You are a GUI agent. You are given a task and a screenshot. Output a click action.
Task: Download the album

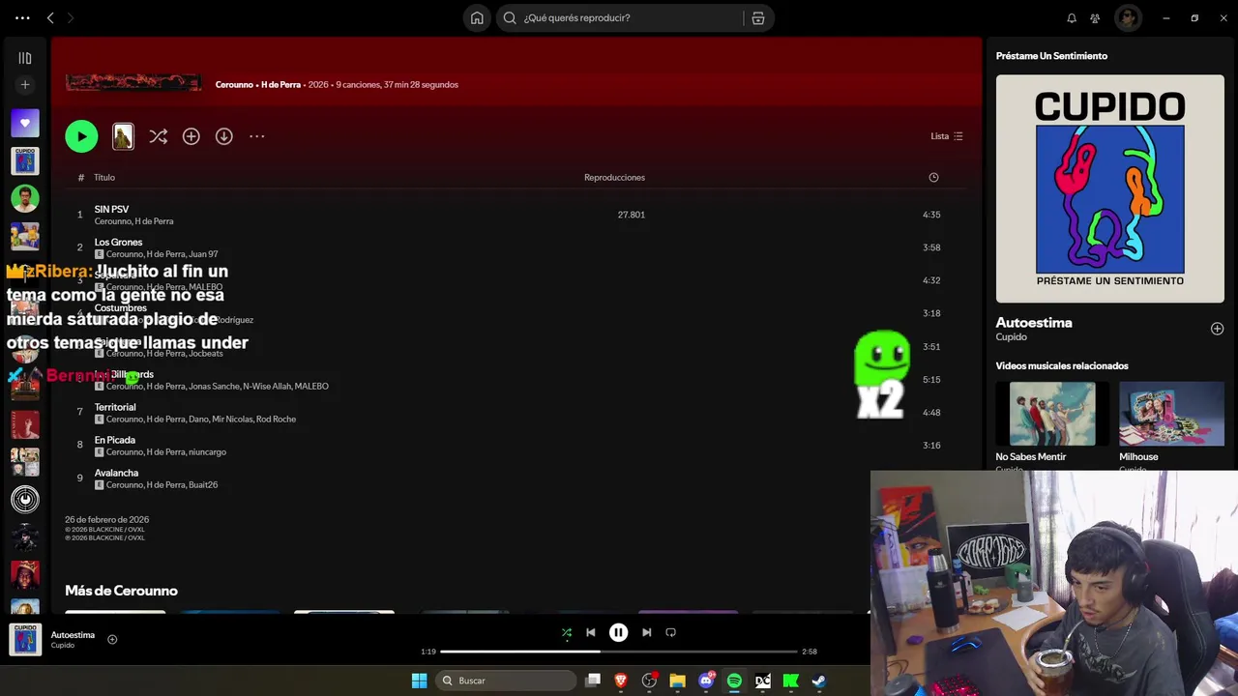223,136
